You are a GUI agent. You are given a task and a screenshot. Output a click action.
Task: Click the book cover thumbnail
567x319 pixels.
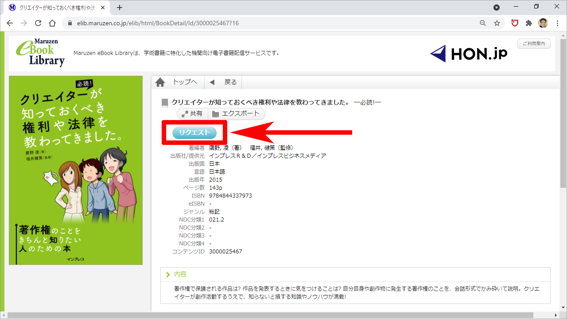click(76, 170)
